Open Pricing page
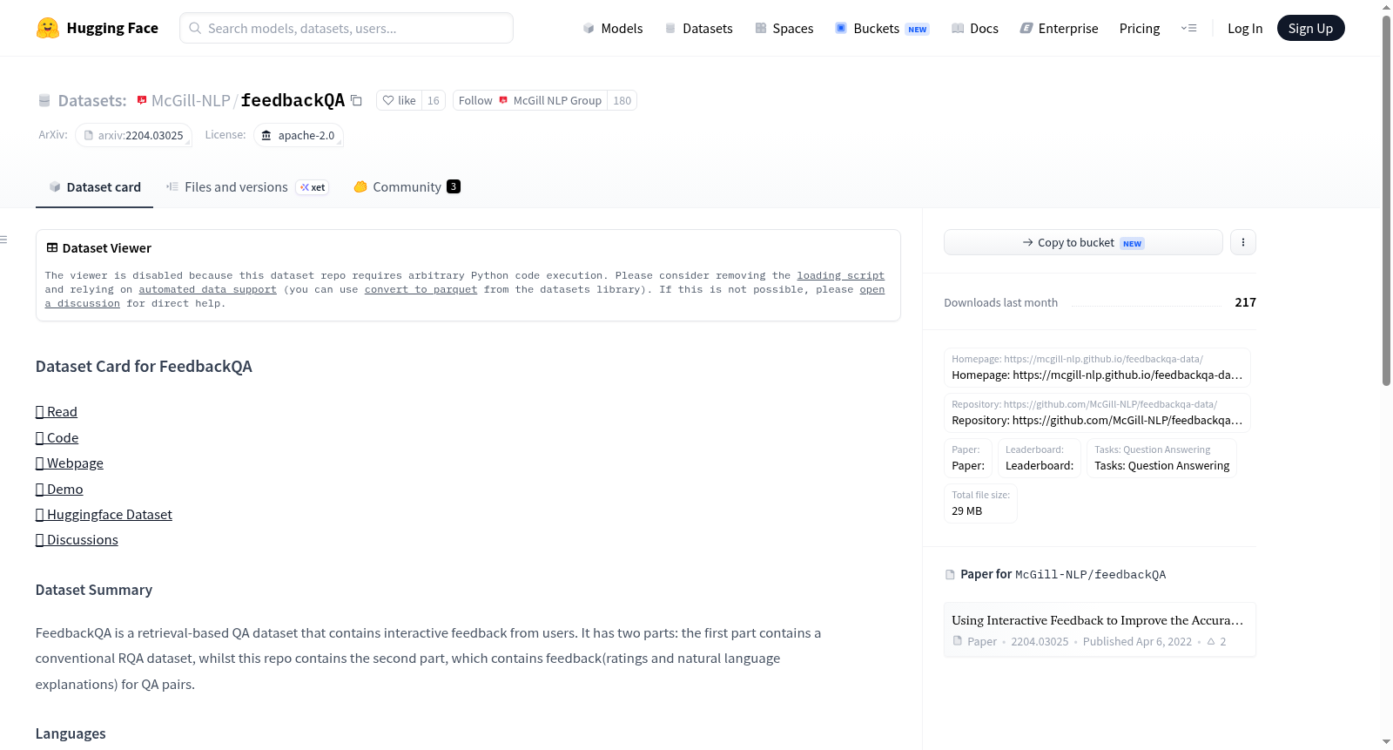This screenshot has width=1393, height=750. click(1140, 28)
